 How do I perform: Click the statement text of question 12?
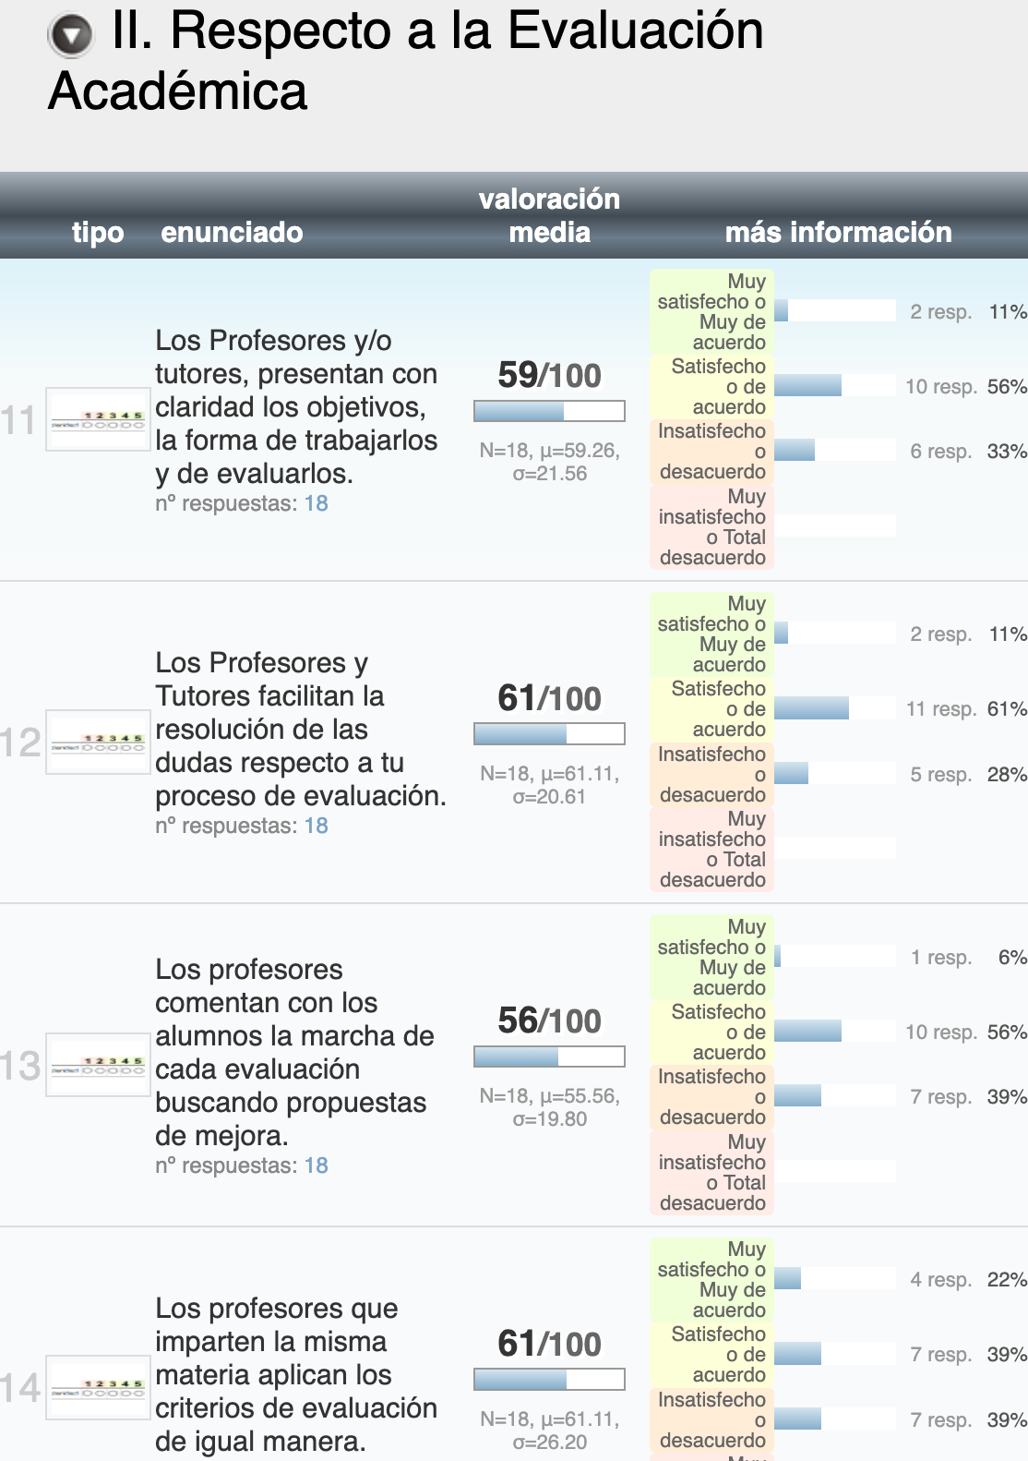click(x=300, y=729)
